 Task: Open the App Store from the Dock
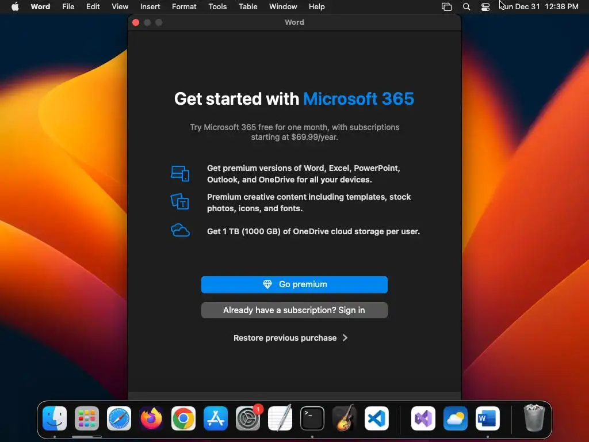tap(216, 418)
